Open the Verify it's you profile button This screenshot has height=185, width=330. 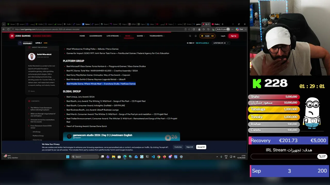pyautogui.click(x=223, y=29)
